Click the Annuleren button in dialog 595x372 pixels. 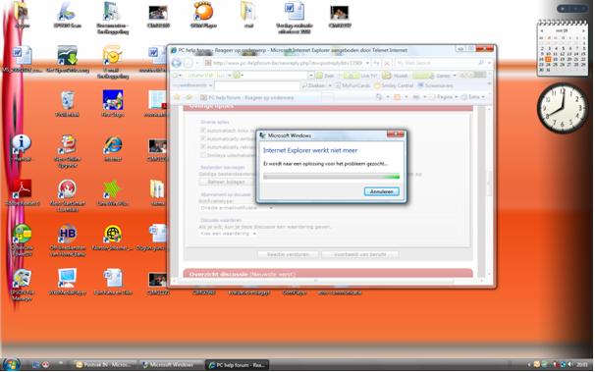tap(381, 191)
